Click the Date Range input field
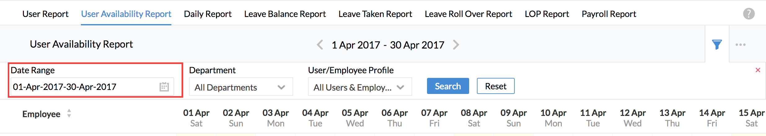The width and height of the screenshot is (766, 136). click(x=92, y=87)
